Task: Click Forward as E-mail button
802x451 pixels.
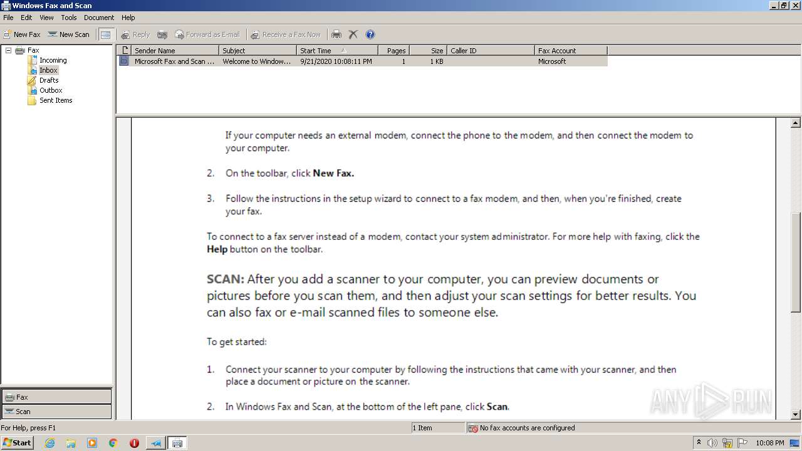Action: coord(207,34)
